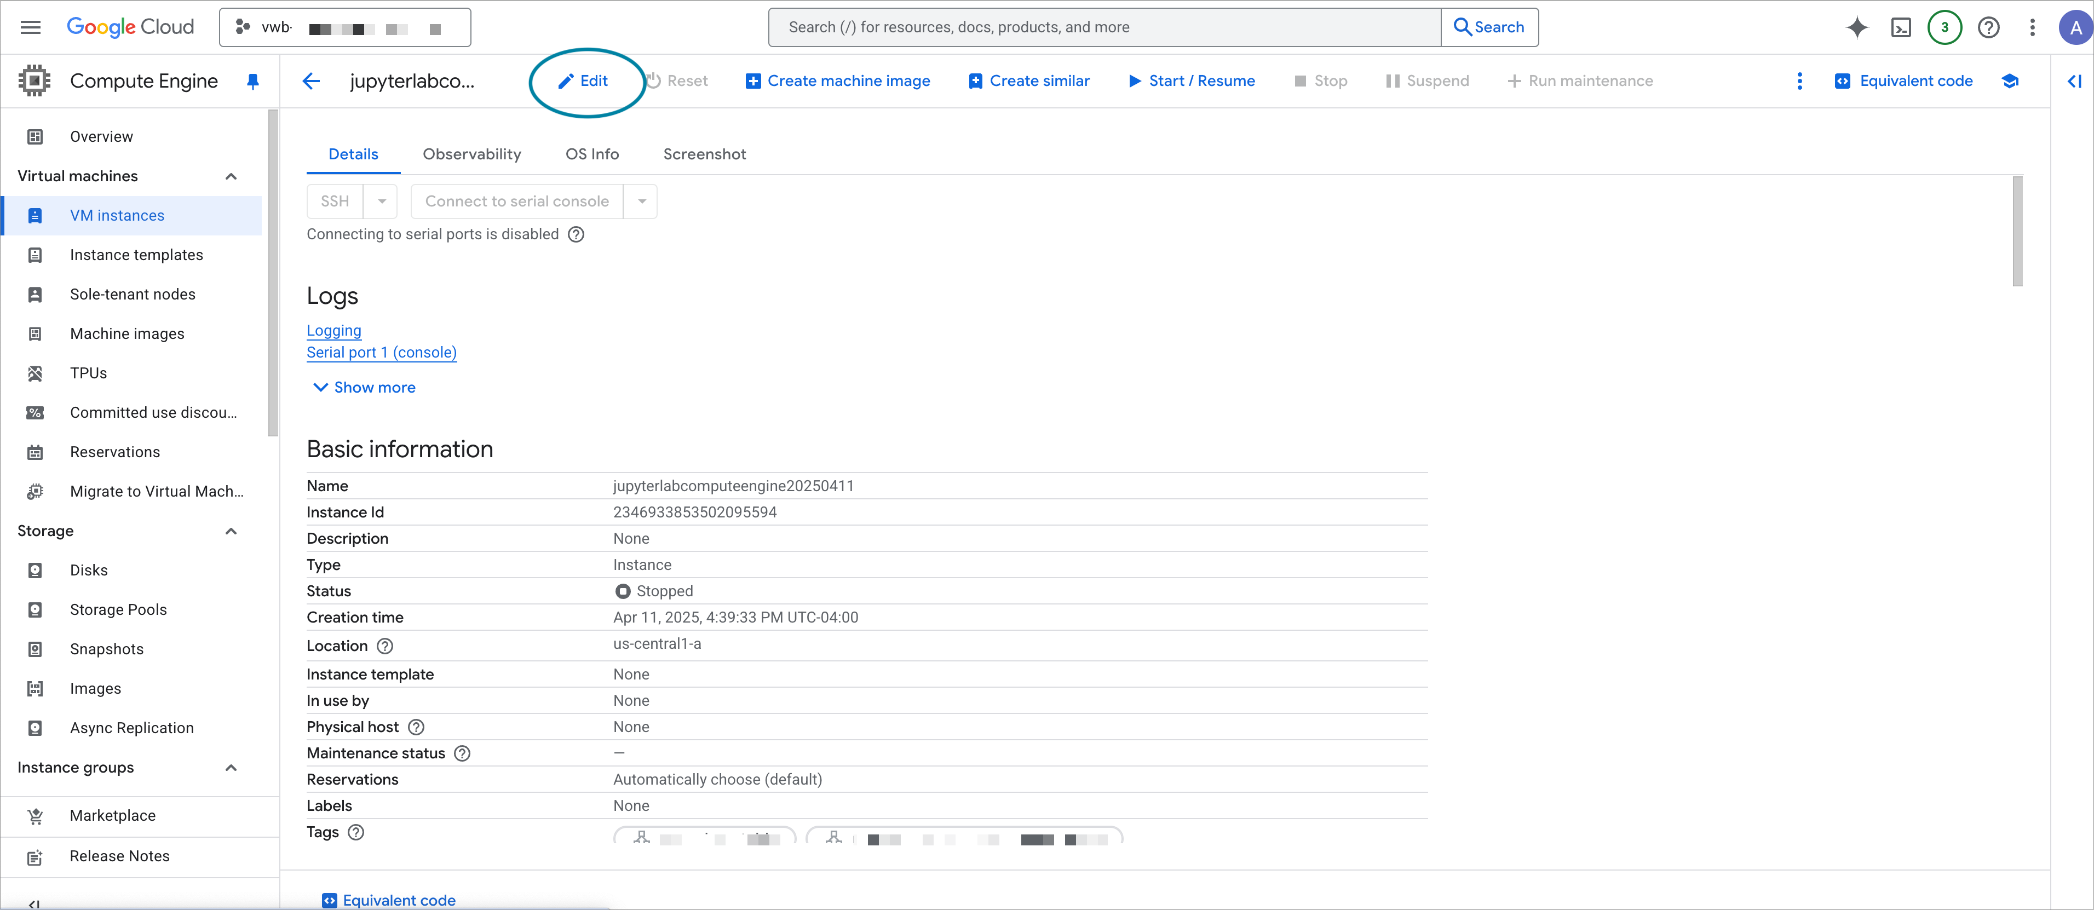The height and width of the screenshot is (910, 2094).
Task: Click the Google Cloud logo
Action: click(130, 27)
